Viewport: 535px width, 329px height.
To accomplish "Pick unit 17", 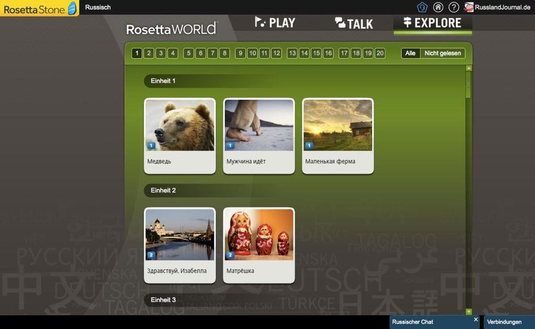I will click(x=344, y=53).
